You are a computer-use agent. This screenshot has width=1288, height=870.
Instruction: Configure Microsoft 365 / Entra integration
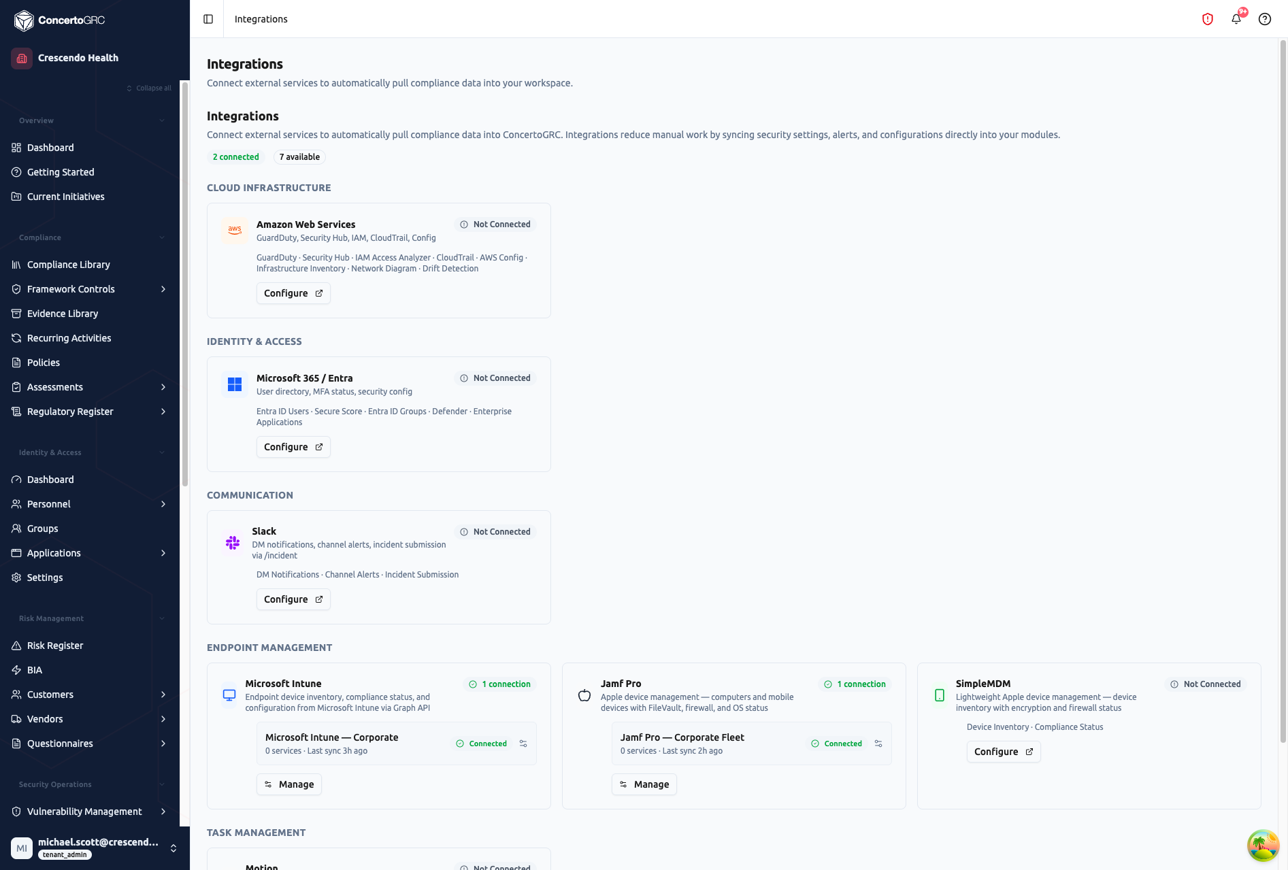(293, 447)
